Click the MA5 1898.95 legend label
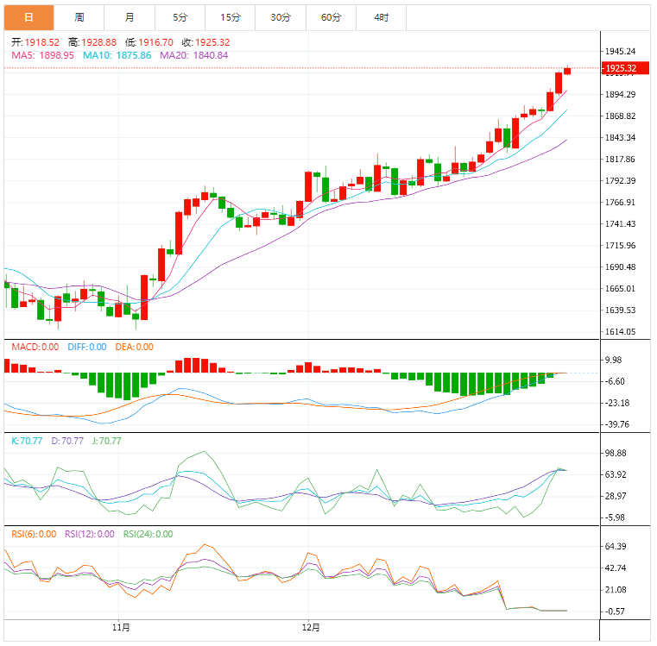The image size is (657, 646). click(42, 55)
